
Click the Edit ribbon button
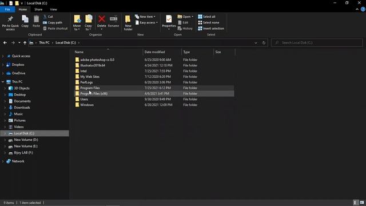[183, 23]
